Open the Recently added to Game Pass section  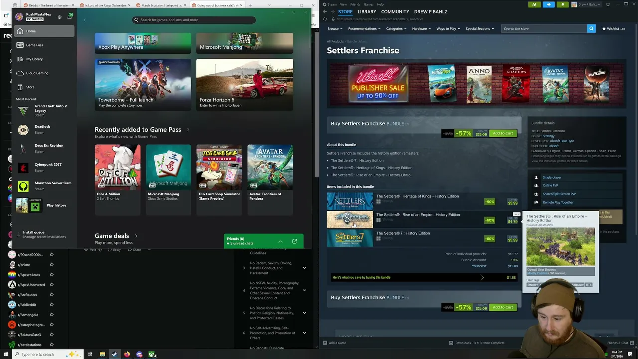(142, 130)
